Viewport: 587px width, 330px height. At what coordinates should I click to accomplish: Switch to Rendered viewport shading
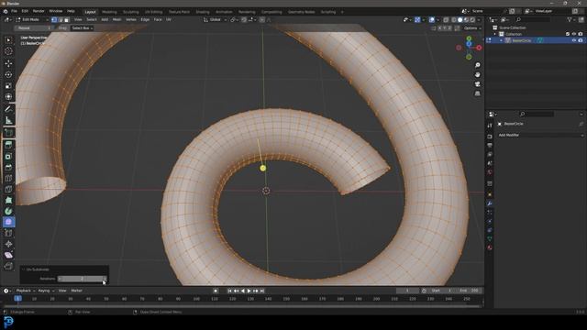tap(472, 20)
